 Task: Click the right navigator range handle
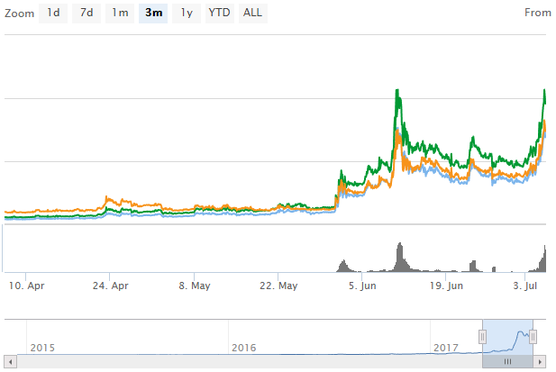tap(533, 337)
